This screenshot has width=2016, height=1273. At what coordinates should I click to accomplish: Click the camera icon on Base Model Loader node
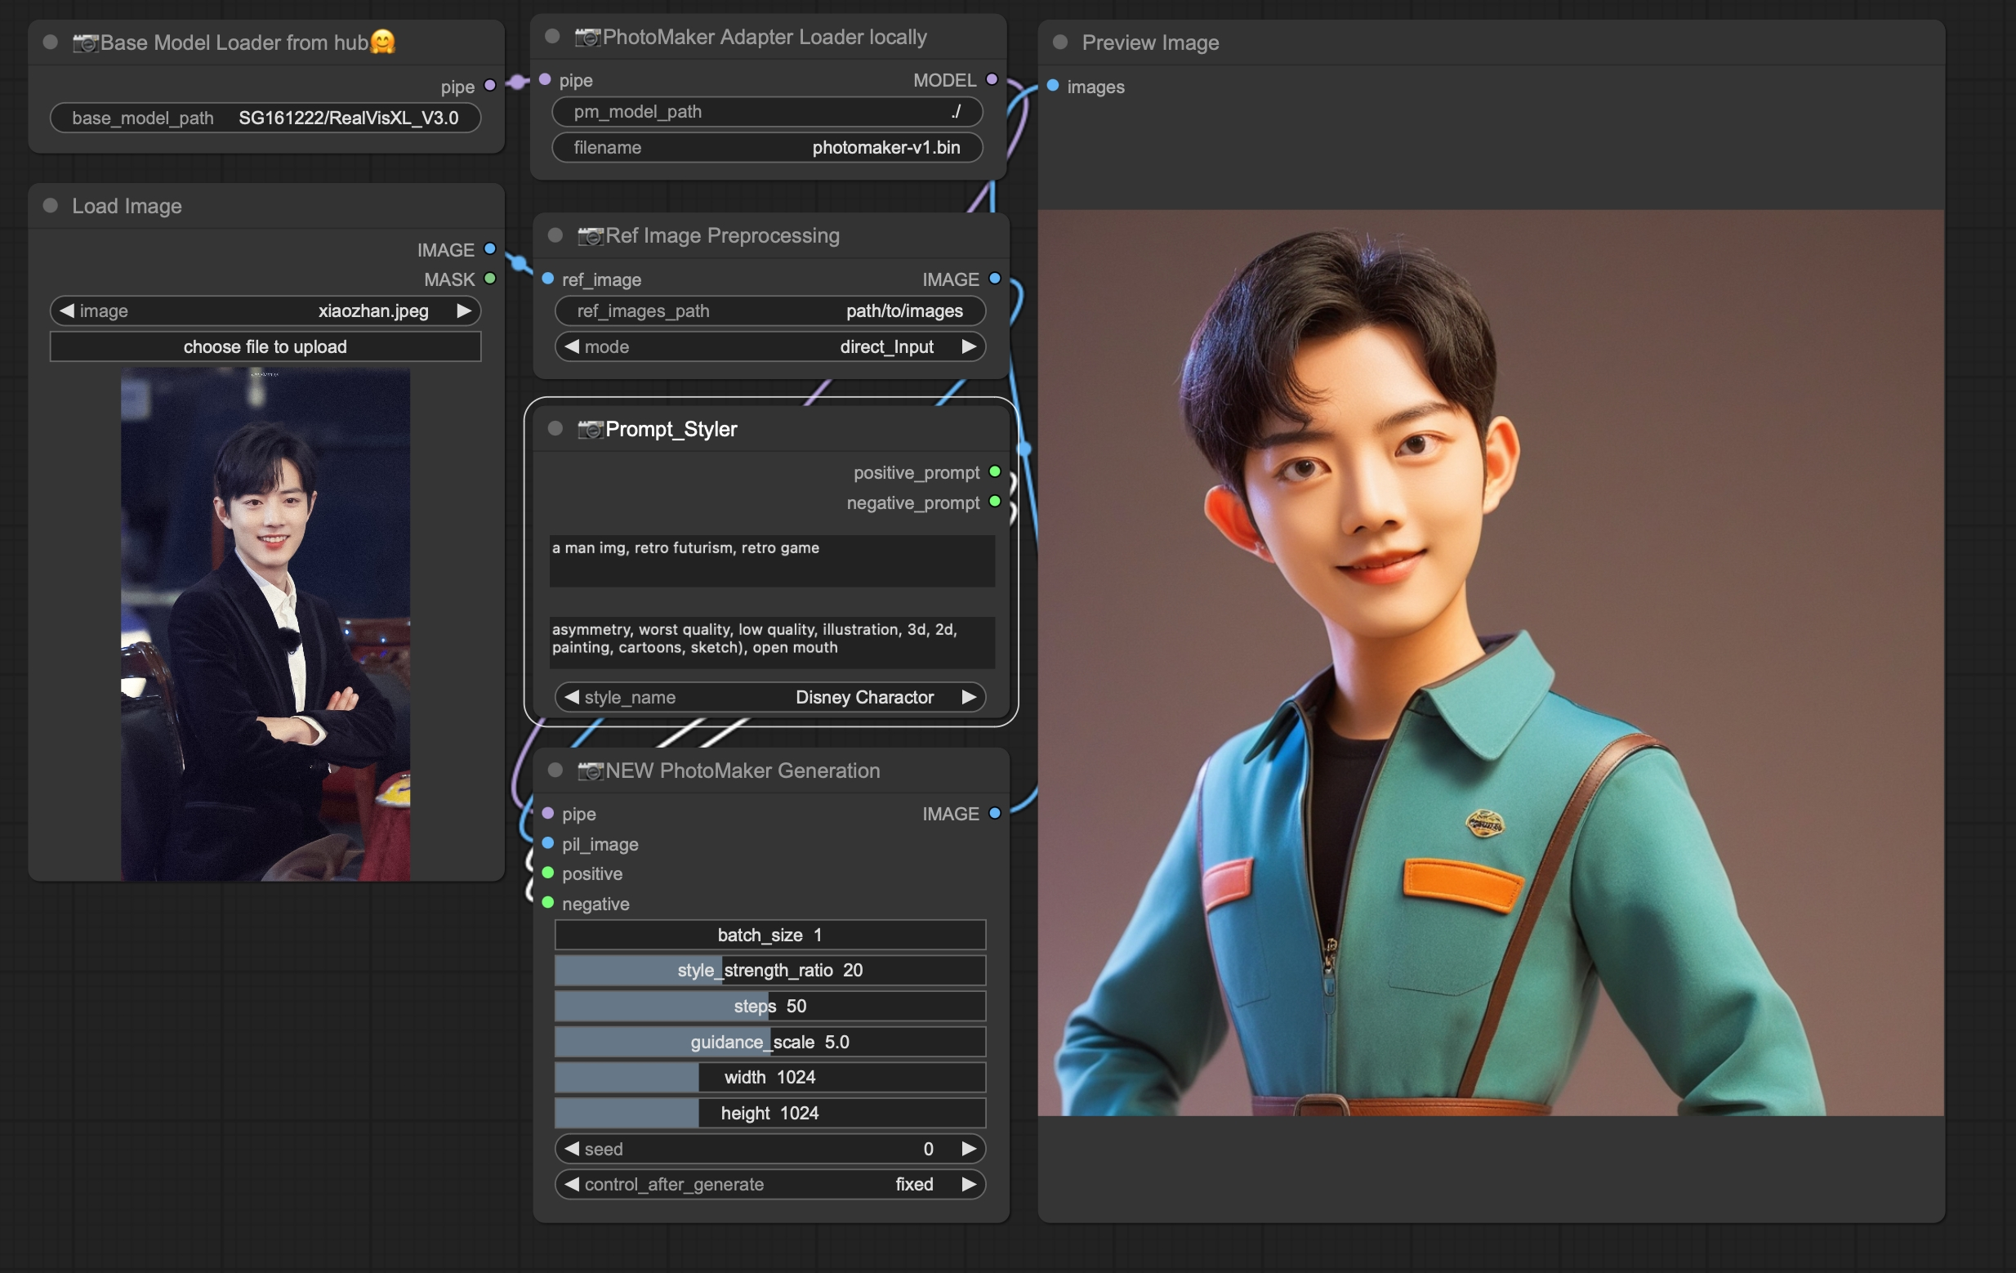point(86,42)
